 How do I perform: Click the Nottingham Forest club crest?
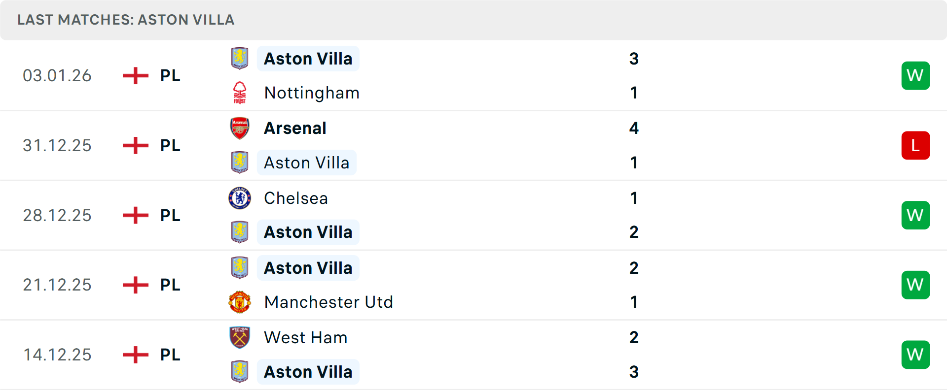240,93
